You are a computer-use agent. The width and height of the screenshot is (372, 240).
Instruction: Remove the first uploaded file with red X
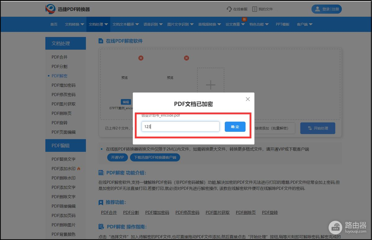pos(141,58)
